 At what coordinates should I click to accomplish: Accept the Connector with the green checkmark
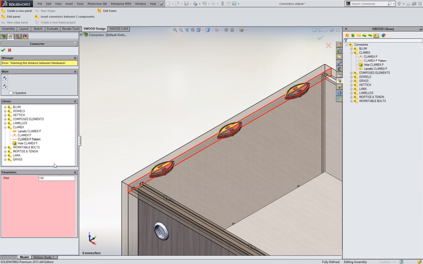click(3, 50)
